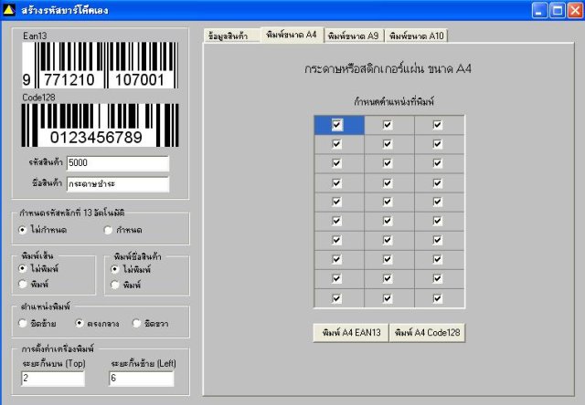Click the Left margin input field
The height and width of the screenshot is (405, 585).
tap(142, 379)
